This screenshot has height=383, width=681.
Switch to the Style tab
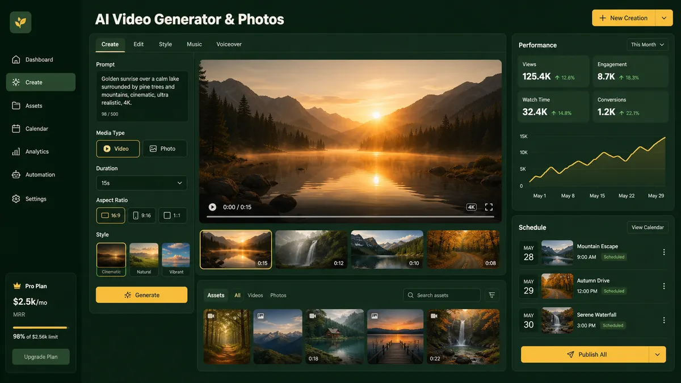click(x=165, y=44)
